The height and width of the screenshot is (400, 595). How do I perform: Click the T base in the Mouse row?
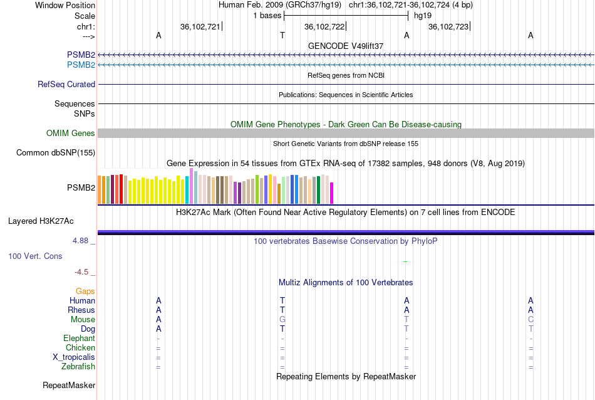[406, 320]
